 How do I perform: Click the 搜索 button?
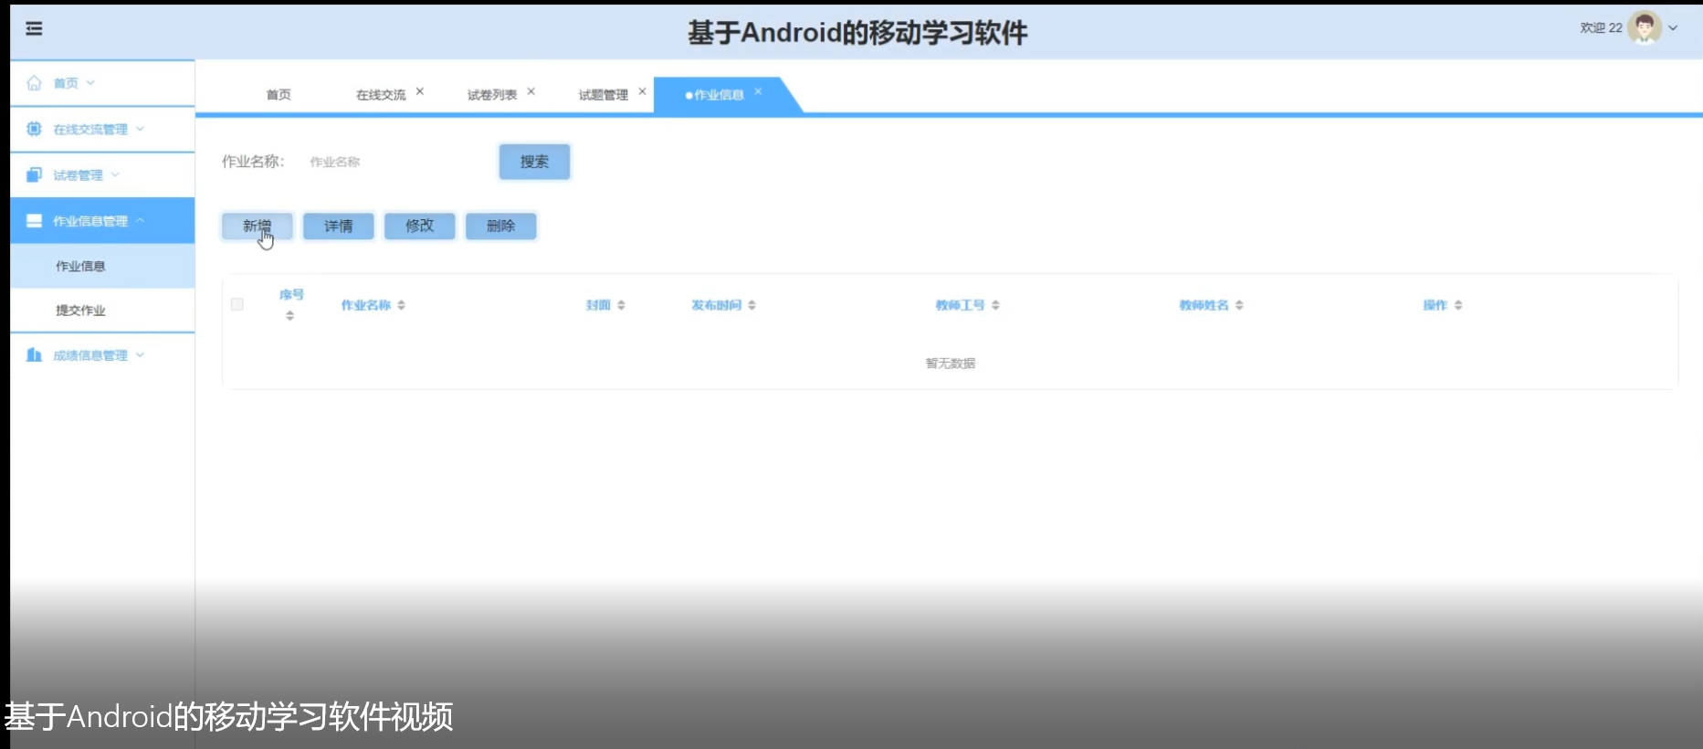(x=534, y=162)
